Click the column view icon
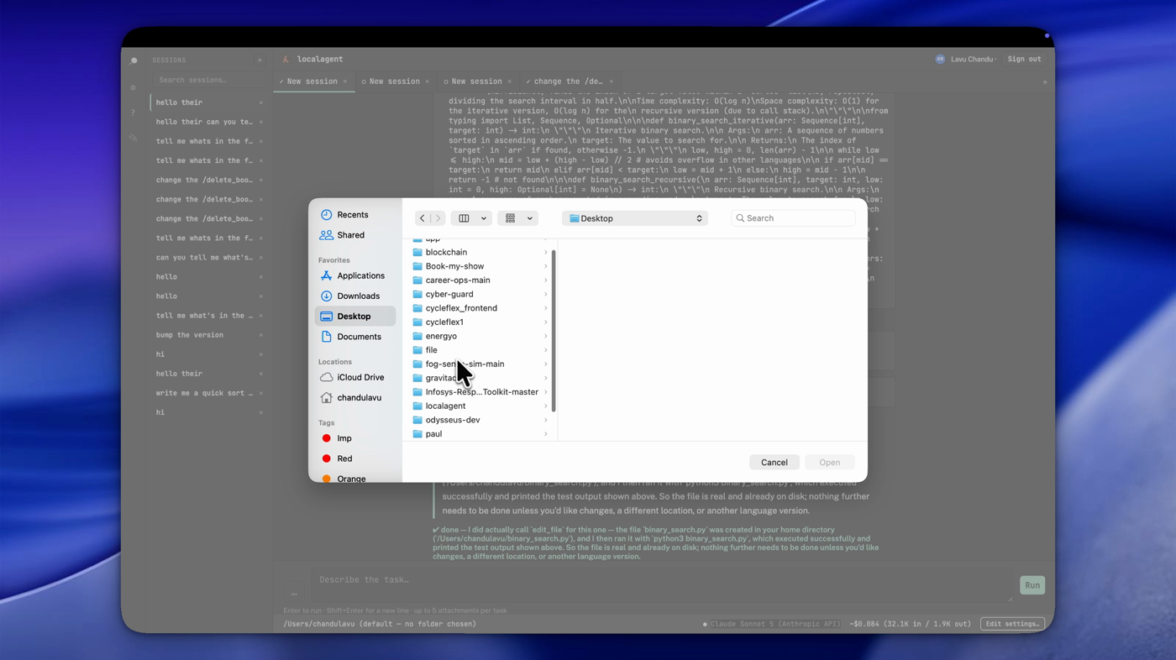Screen dimensions: 1176x660 point(464,218)
